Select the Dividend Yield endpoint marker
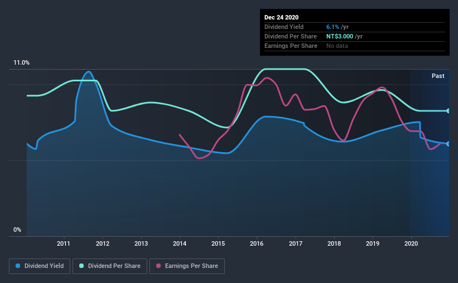The width and height of the screenshot is (458, 283). (448, 144)
